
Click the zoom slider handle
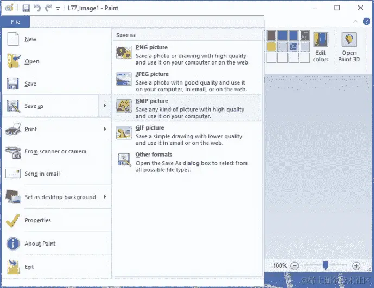(326, 265)
